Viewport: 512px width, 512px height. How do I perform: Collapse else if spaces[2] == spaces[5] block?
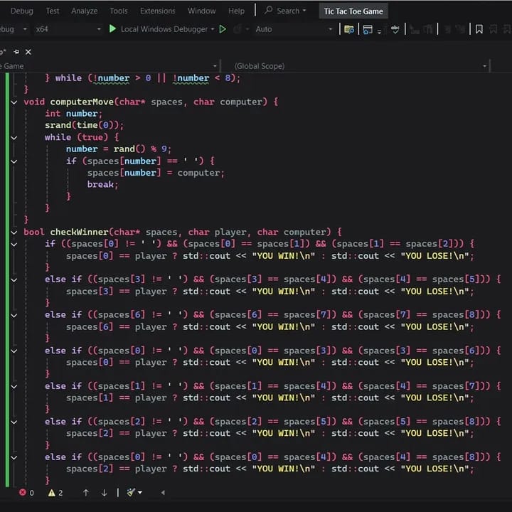pyautogui.click(x=14, y=422)
